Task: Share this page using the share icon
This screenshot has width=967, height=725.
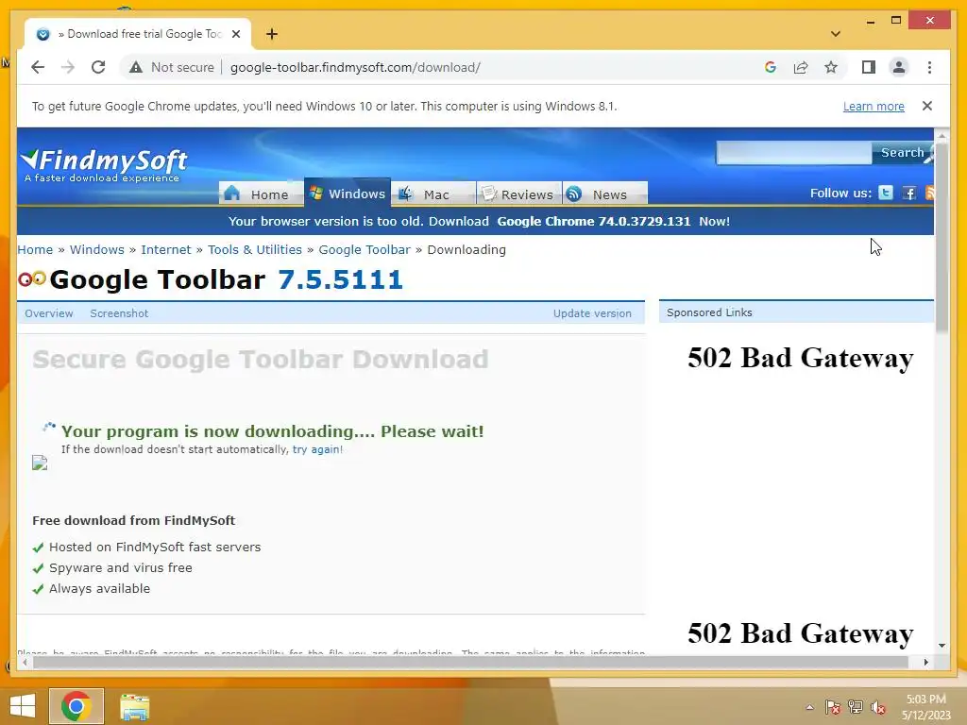Action: (801, 67)
